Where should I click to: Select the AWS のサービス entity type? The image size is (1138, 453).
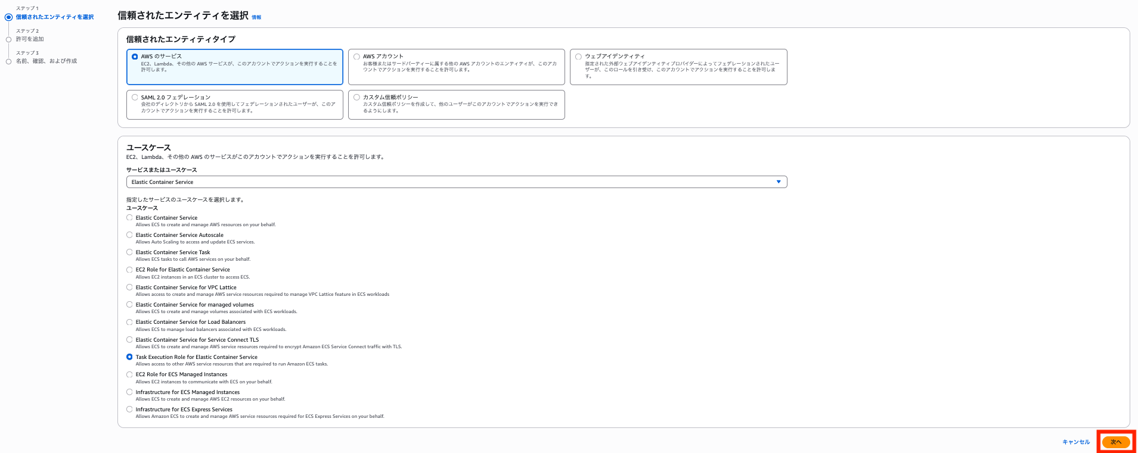(x=135, y=57)
